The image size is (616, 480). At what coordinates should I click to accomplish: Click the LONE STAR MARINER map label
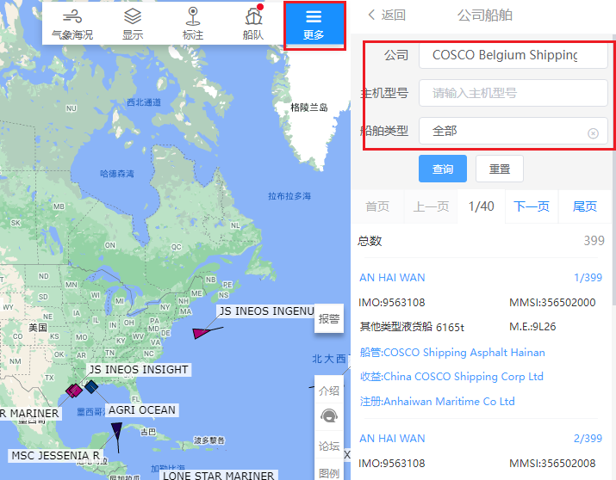pyautogui.click(x=219, y=476)
